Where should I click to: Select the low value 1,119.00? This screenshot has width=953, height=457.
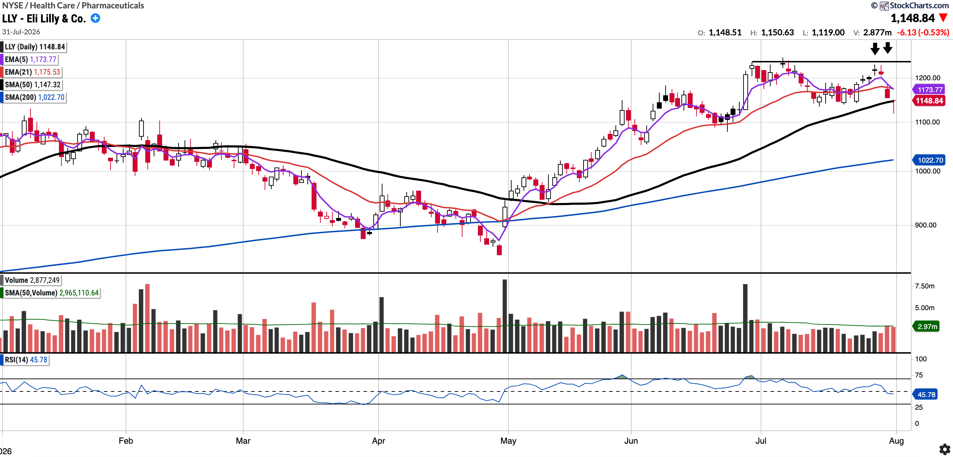(x=828, y=33)
